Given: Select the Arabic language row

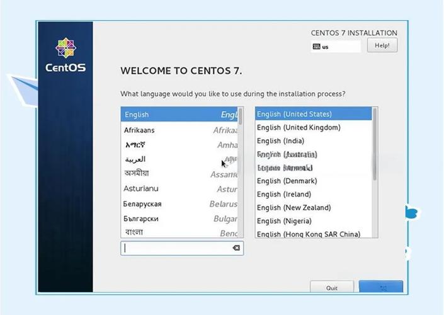Looking at the screenshot, I should pyautogui.click(x=179, y=159).
